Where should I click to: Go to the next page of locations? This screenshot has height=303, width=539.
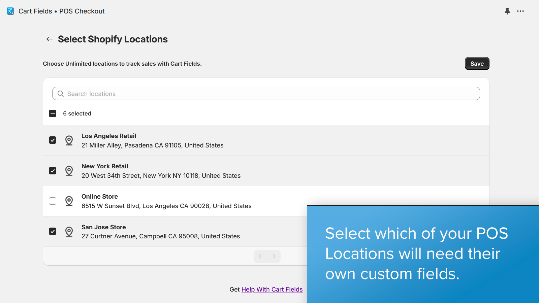coord(274,256)
